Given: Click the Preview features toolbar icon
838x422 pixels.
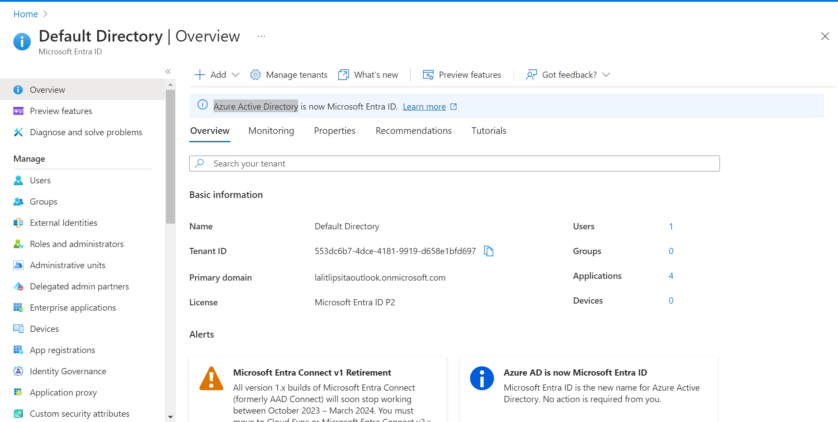Looking at the screenshot, I should pos(428,75).
